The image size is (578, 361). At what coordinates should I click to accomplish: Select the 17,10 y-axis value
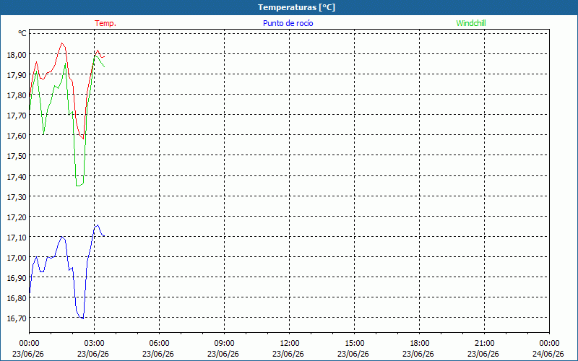click(x=17, y=238)
